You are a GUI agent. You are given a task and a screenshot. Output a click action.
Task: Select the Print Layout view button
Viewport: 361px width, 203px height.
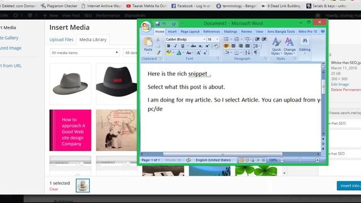(x=241, y=160)
